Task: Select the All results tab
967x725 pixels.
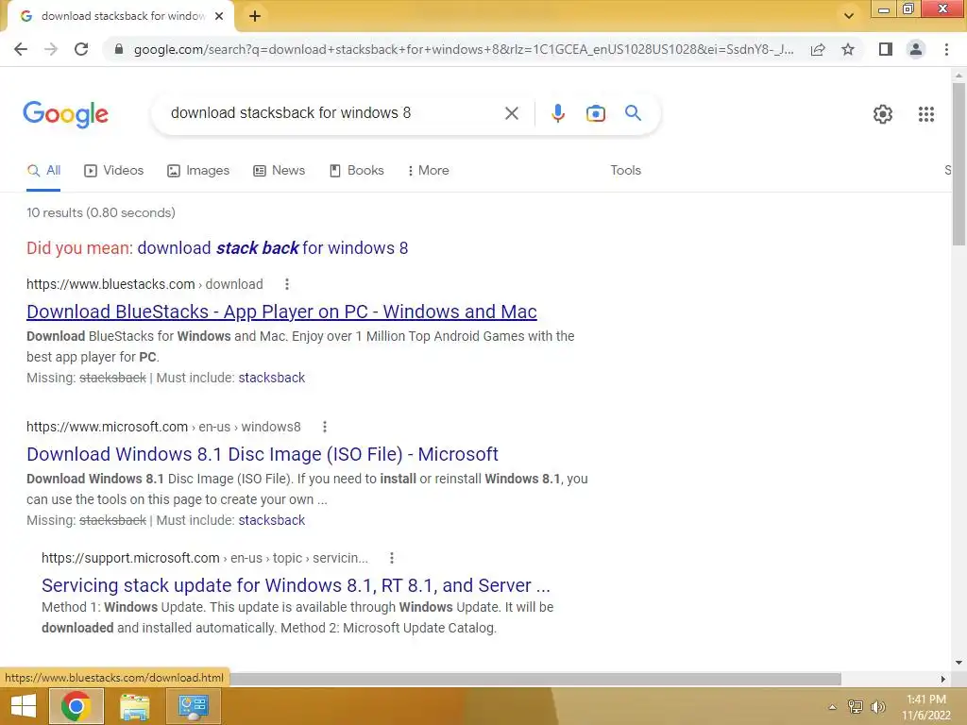Action: coord(43,171)
